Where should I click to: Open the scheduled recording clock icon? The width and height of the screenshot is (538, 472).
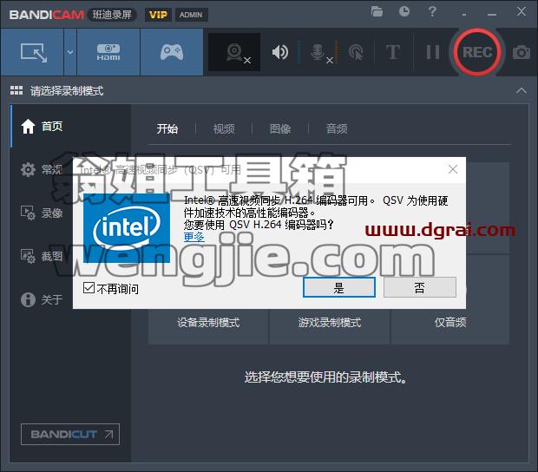[x=404, y=11]
